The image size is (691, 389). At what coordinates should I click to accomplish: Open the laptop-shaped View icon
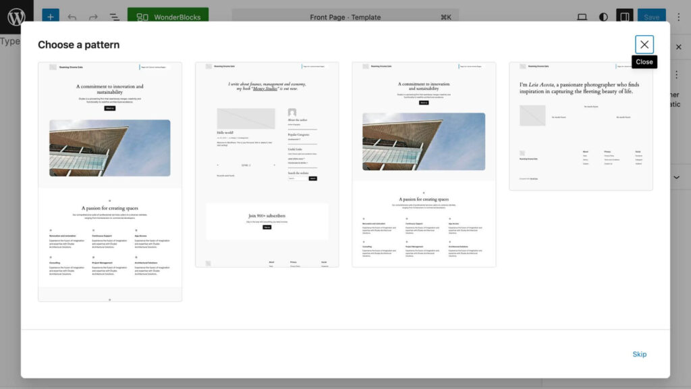click(x=582, y=17)
